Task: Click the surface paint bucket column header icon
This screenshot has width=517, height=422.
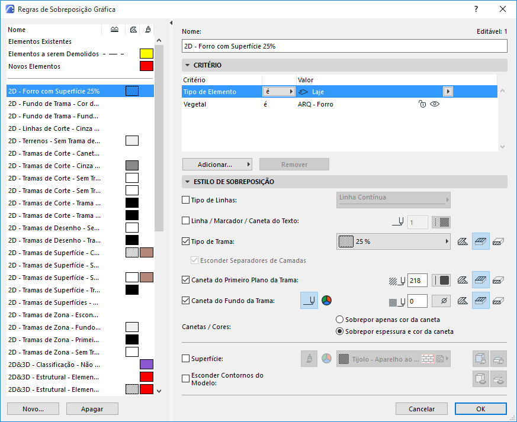Action: click(x=148, y=30)
